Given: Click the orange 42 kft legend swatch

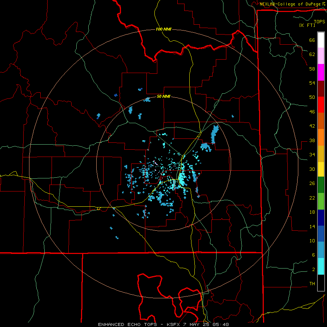Looking at the screenshot, I should pos(321,137).
